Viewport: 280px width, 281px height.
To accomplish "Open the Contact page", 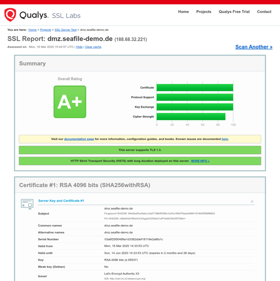I will [x=264, y=12].
